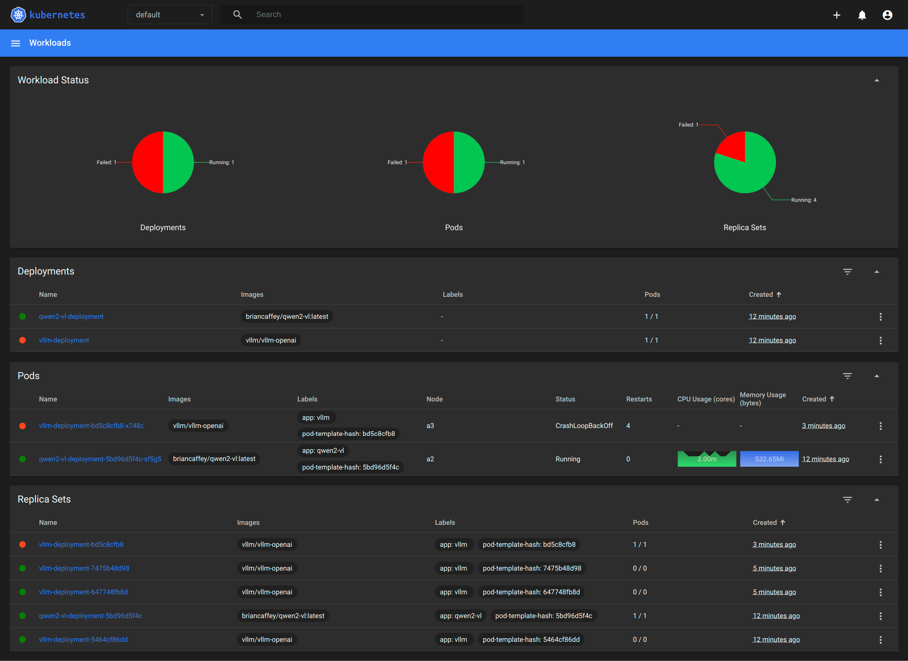Sort Deployments by Name column header
This screenshot has height=661, width=908.
point(48,295)
